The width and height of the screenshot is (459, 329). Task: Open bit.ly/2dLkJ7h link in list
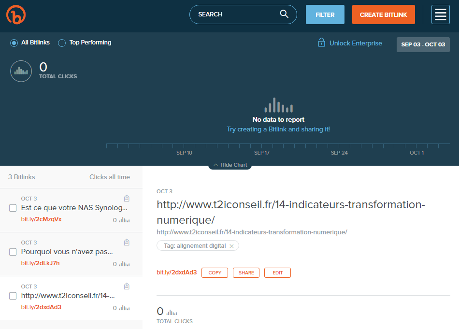40,263
